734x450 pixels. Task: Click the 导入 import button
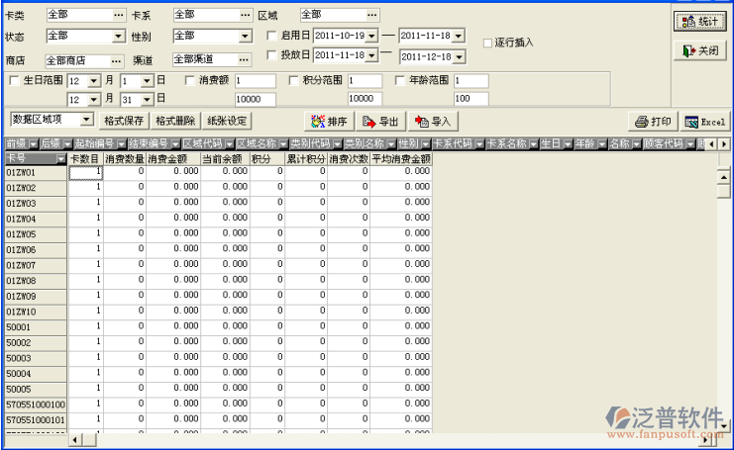point(432,122)
